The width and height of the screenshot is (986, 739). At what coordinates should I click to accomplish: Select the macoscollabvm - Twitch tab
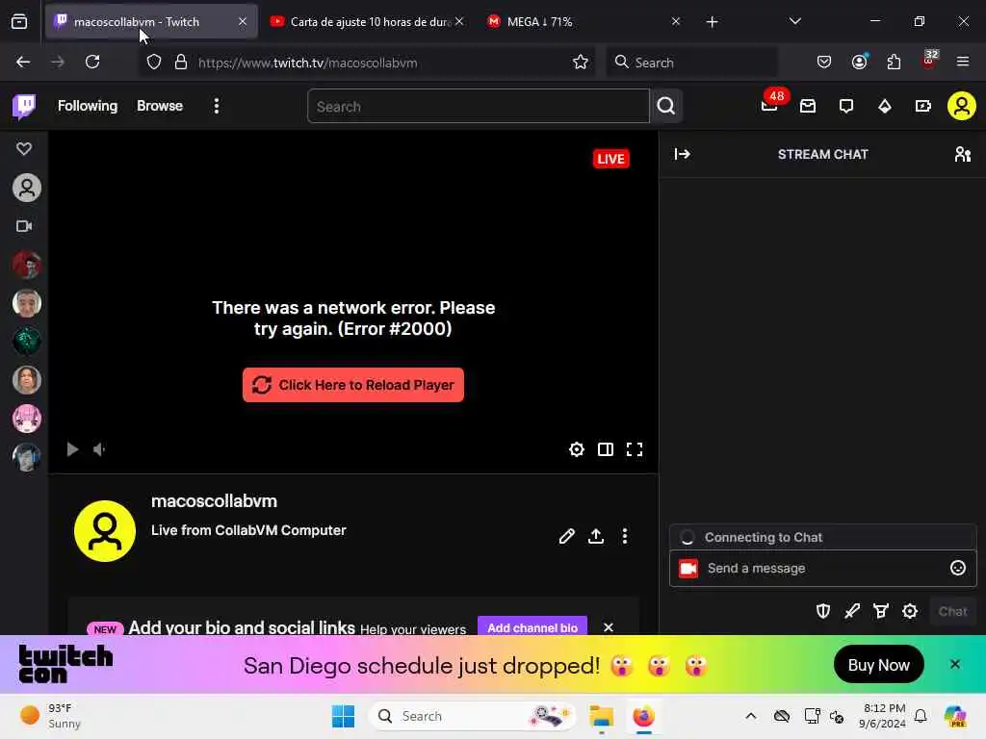(x=151, y=21)
